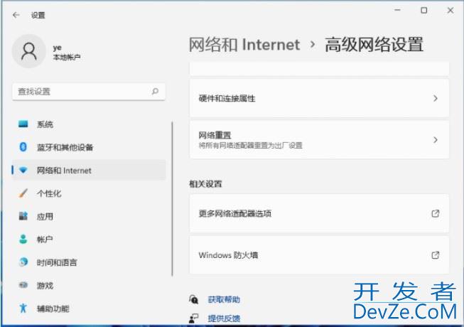The height and width of the screenshot is (327, 464).
Task: Open 游戏 settings category
Action: [x=89, y=285]
